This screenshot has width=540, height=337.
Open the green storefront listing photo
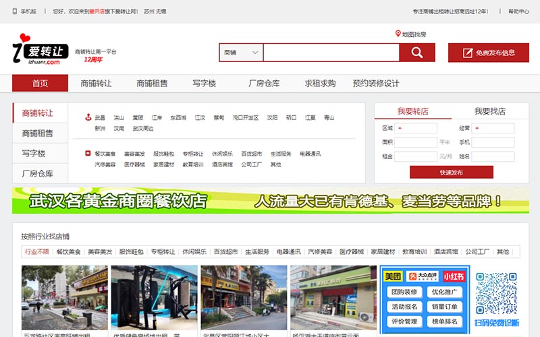coord(333,297)
